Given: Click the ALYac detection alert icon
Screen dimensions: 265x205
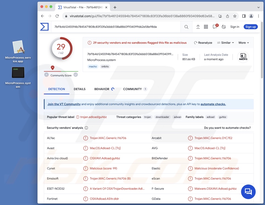Looking at the screenshot, I should point(86,138).
